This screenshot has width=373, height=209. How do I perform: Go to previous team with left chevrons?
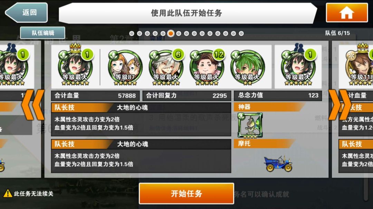point(33,105)
